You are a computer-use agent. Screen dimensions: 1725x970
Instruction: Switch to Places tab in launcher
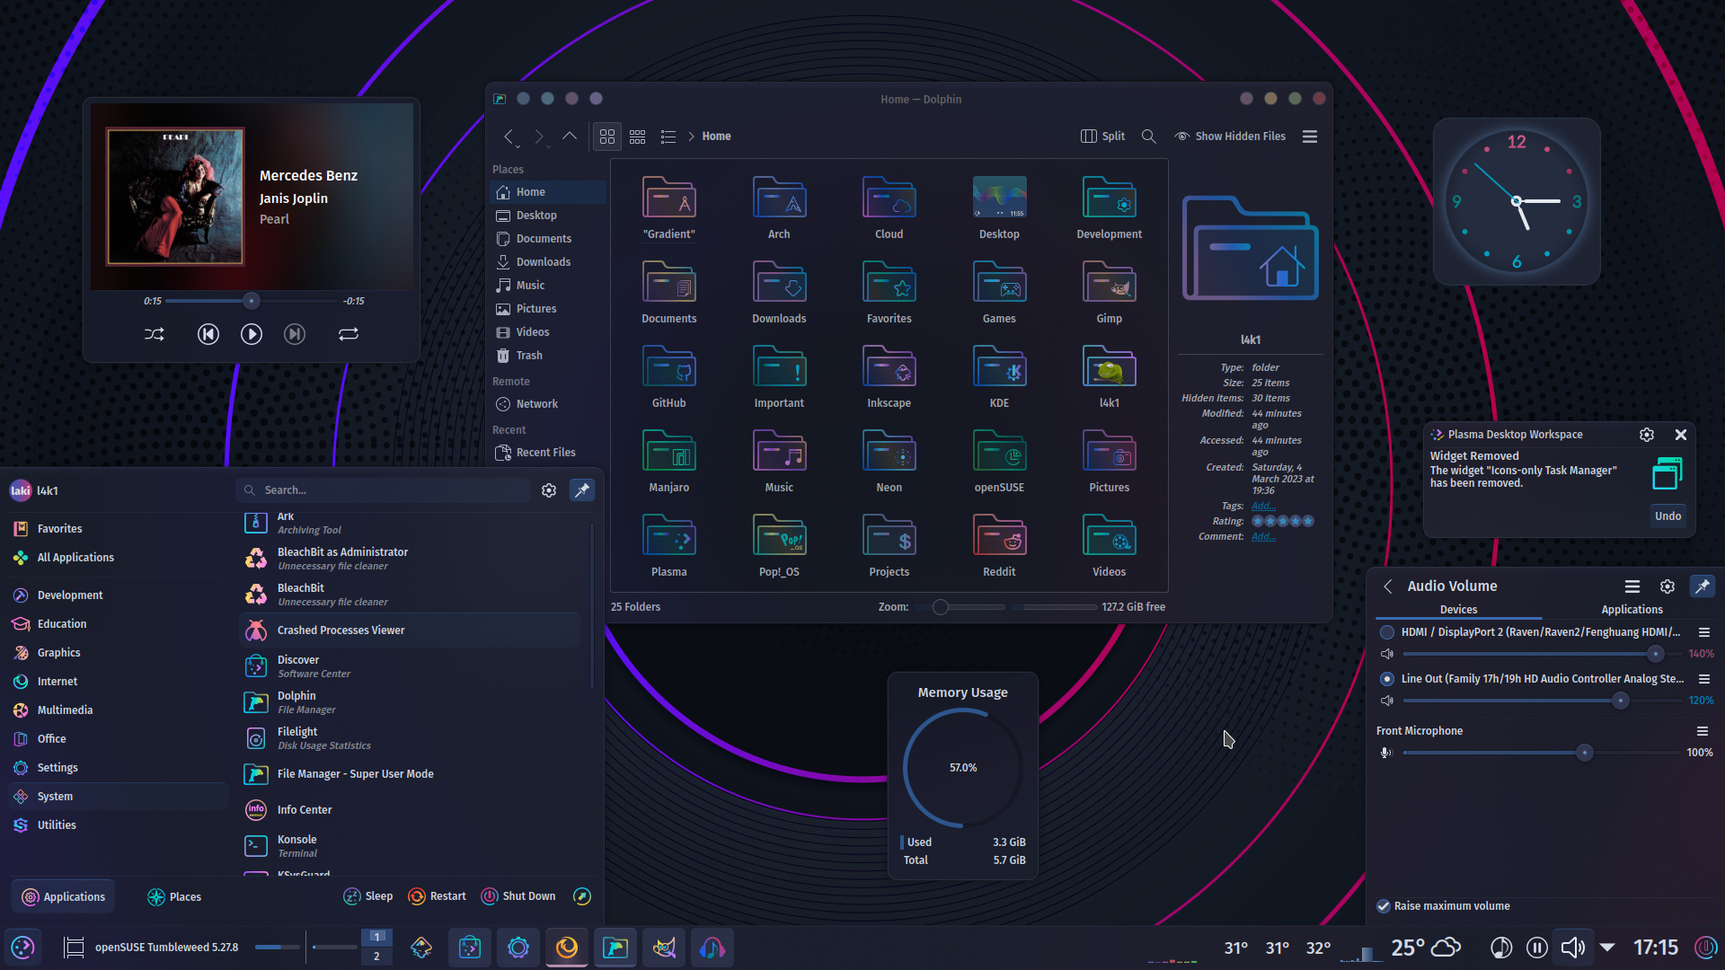coord(174,897)
